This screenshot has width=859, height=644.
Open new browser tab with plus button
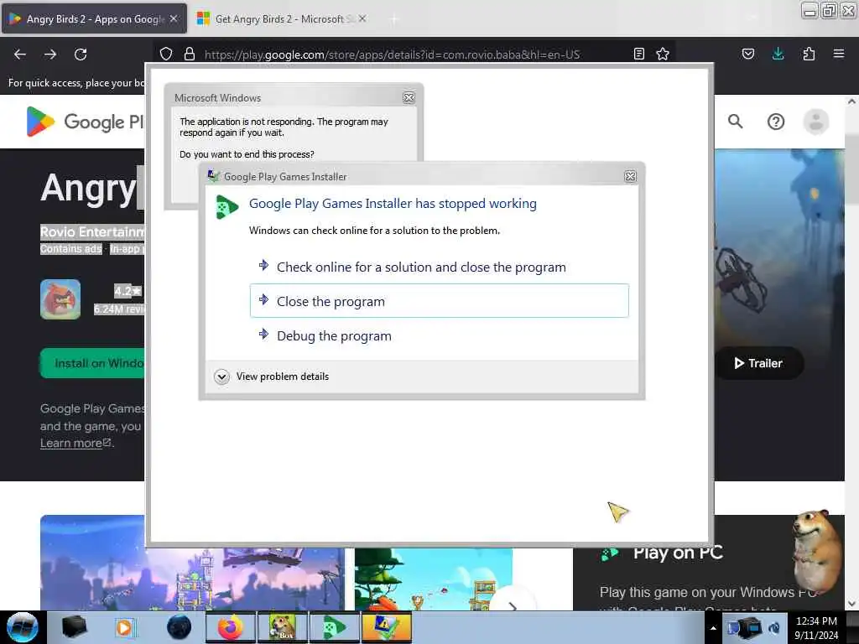click(x=393, y=19)
